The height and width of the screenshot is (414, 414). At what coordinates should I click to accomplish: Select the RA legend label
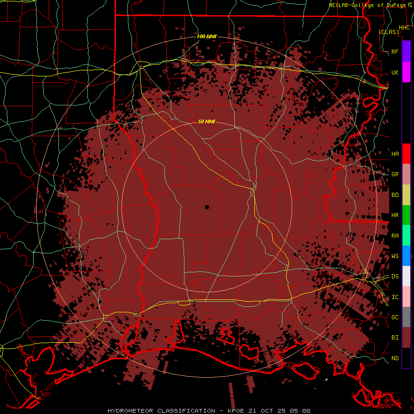[x=395, y=236]
